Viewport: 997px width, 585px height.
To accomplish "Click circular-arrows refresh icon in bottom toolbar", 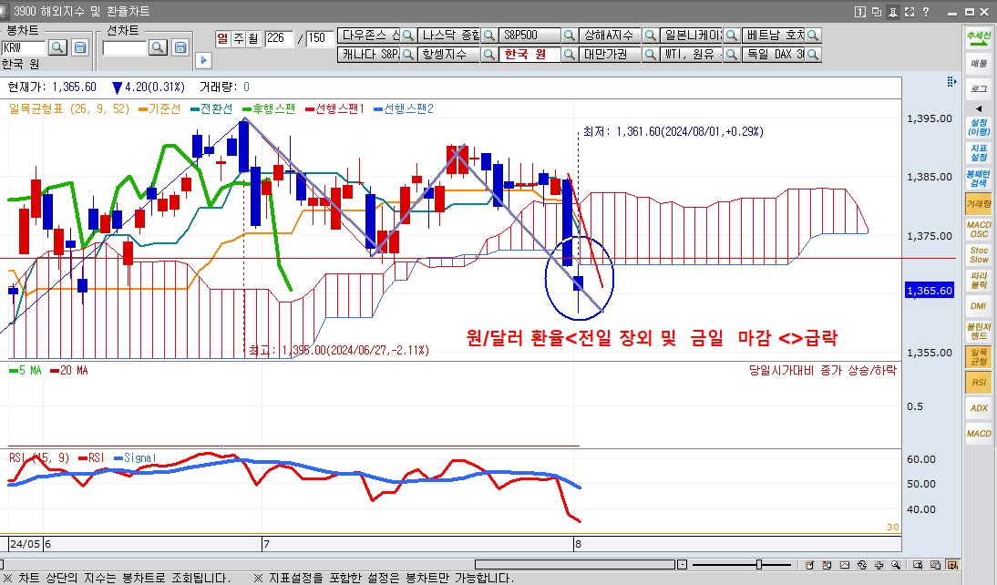I will [x=861, y=565].
